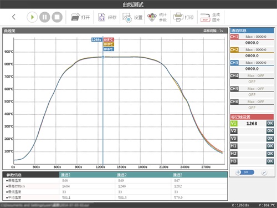The image size is (277, 208).
Task: Stop the curve test
Action: coord(57,17)
